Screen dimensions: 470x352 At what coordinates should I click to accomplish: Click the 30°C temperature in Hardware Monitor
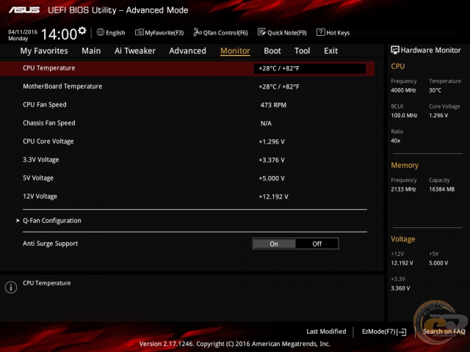click(x=435, y=90)
